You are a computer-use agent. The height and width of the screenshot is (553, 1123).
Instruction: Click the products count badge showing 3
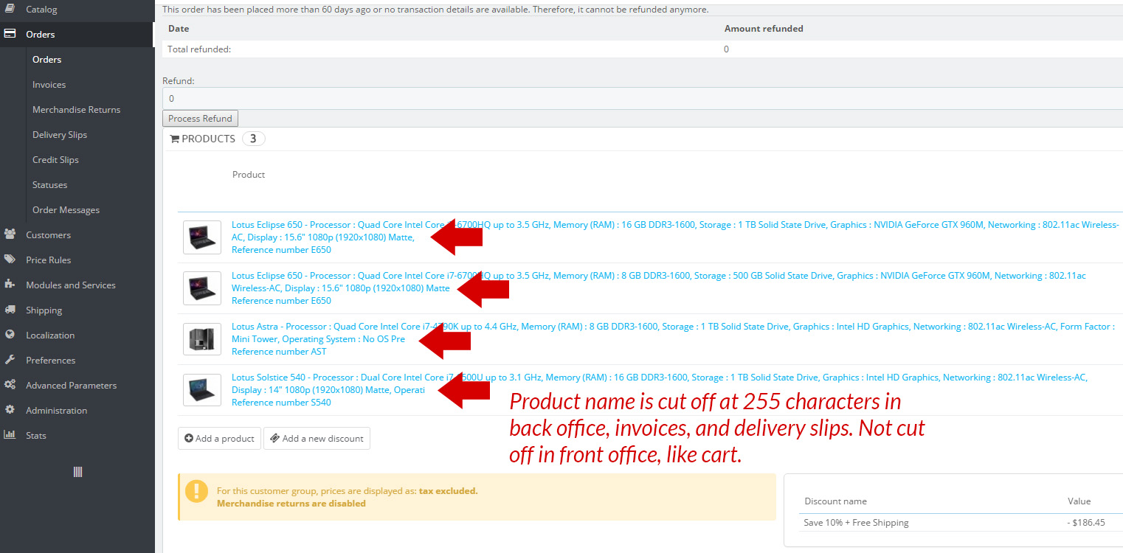(253, 139)
